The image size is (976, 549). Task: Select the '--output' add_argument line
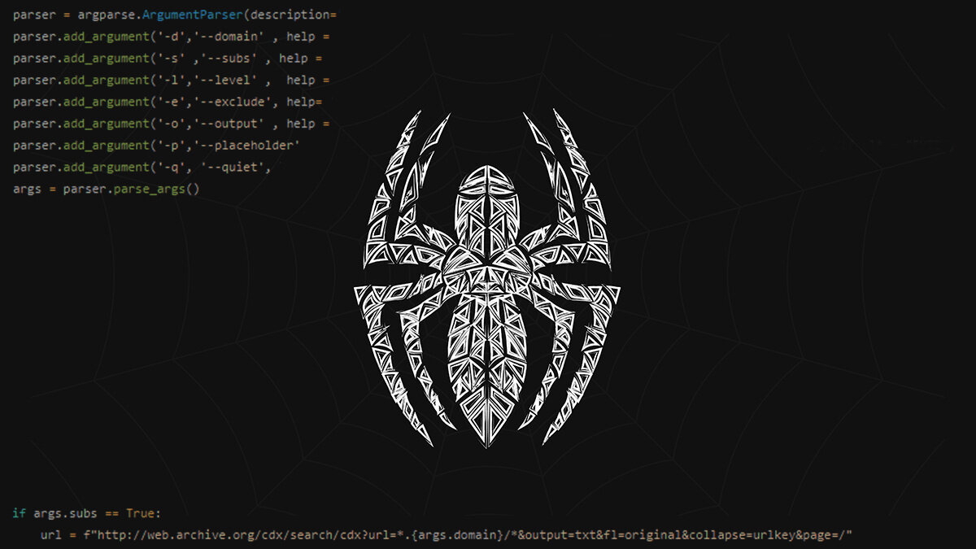[172, 124]
